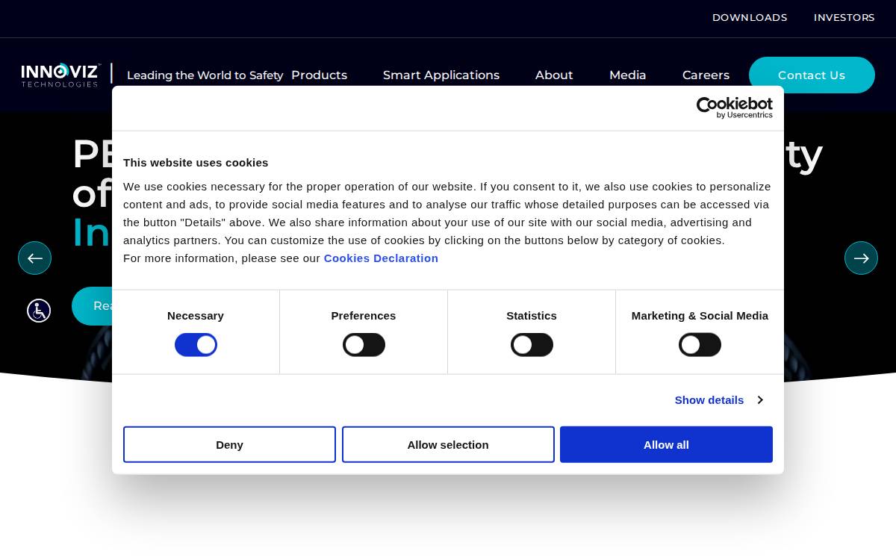Open the Media menu
Viewport: 896px width, 560px height.
pos(628,75)
